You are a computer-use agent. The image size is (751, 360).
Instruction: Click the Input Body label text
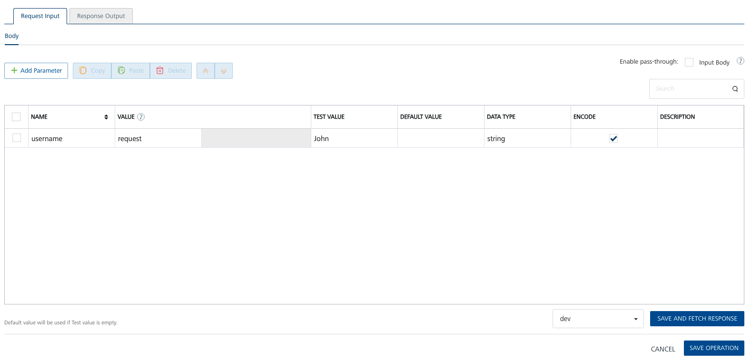[x=714, y=63]
